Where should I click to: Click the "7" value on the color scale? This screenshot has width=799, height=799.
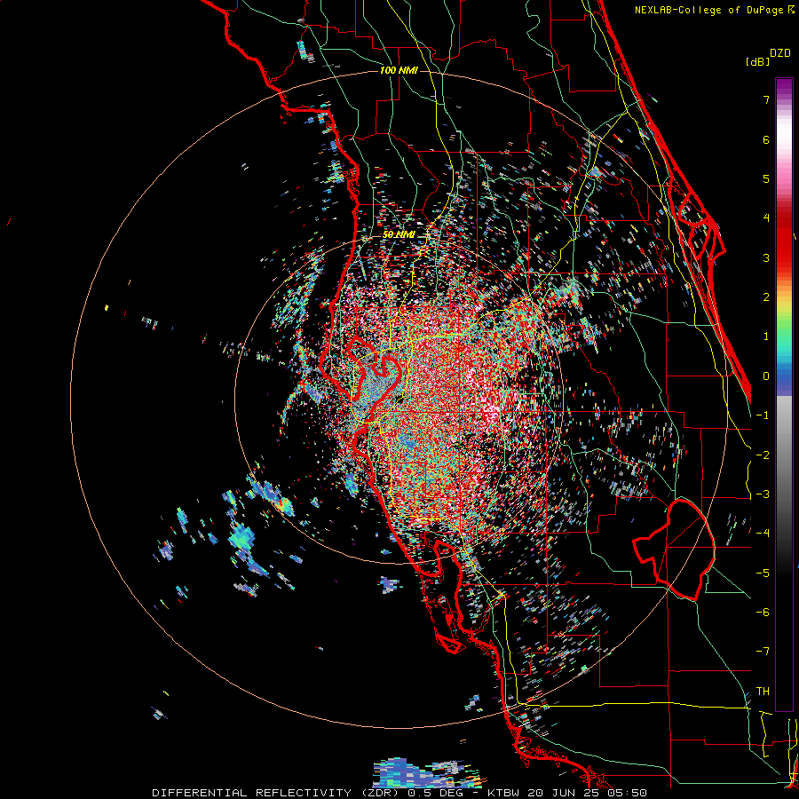pos(766,99)
